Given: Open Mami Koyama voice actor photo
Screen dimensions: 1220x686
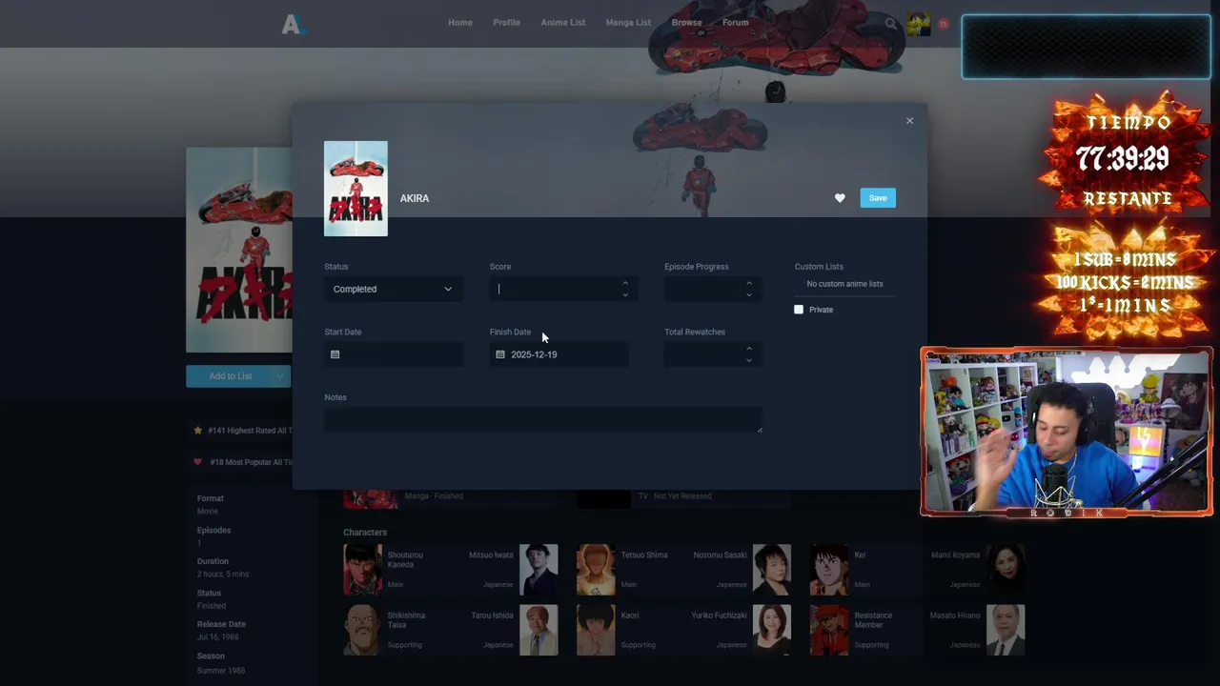Looking at the screenshot, I should click(x=1006, y=570).
